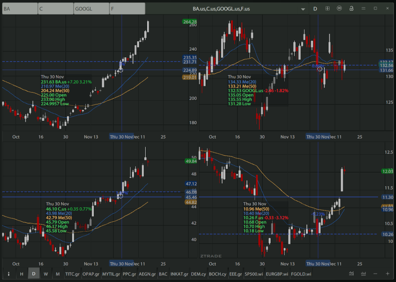Click the bar chart type icon
This screenshot has height=282, width=396.
click(x=363, y=274)
